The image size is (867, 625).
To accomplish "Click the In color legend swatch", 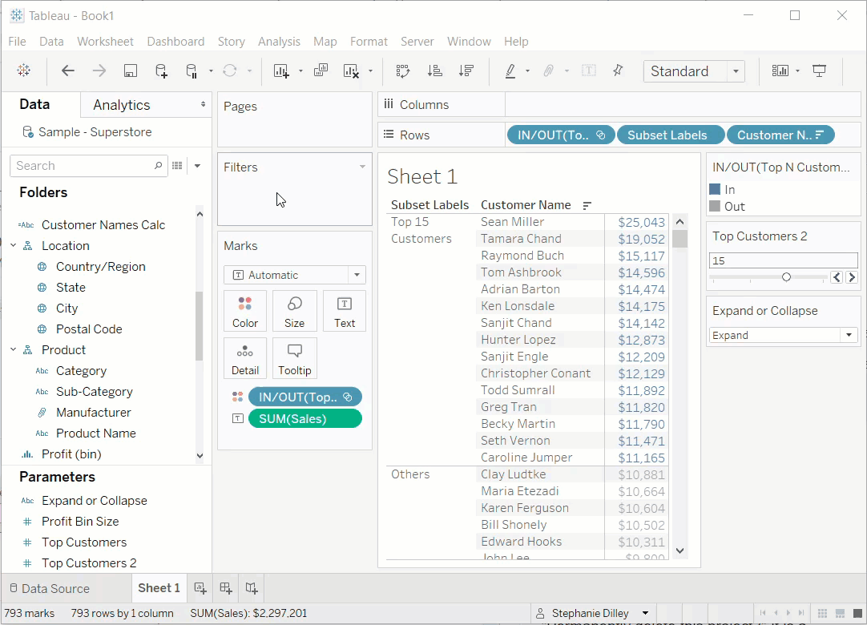I will click(x=715, y=189).
